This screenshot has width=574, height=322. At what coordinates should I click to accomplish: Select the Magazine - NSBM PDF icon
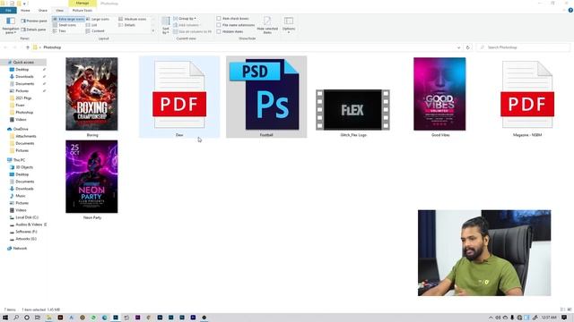click(527, 94)
